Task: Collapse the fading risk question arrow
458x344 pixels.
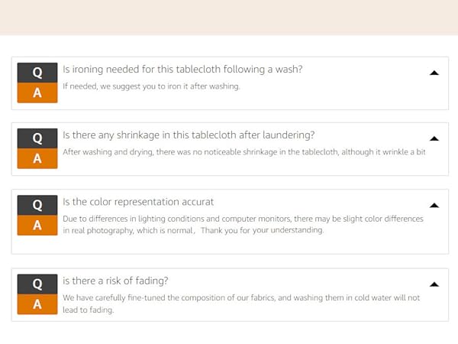Action: pyautogui.click(x=434, y=284)
